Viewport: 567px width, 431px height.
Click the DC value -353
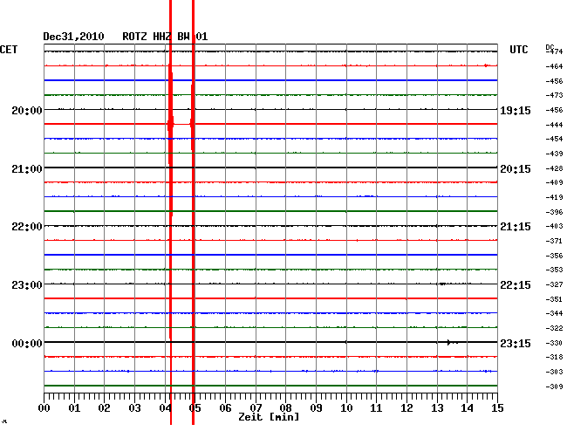click(x=554, y=270)
